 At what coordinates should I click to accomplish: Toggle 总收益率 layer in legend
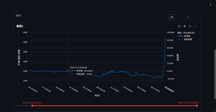point(185,39)
